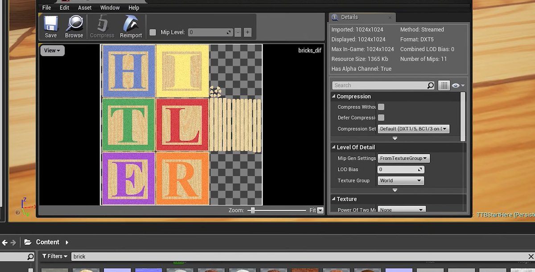The width and height of the screenshot is (535, 272).
Task: Open the View dropdown in viewport
Action: coord(53,51)
